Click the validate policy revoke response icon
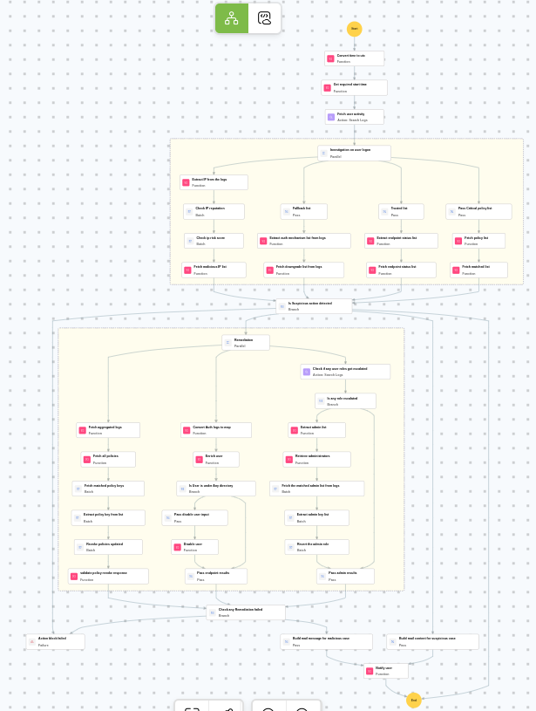Image resolution: width=536 pixels, height=711 pixels. [74, 577]
